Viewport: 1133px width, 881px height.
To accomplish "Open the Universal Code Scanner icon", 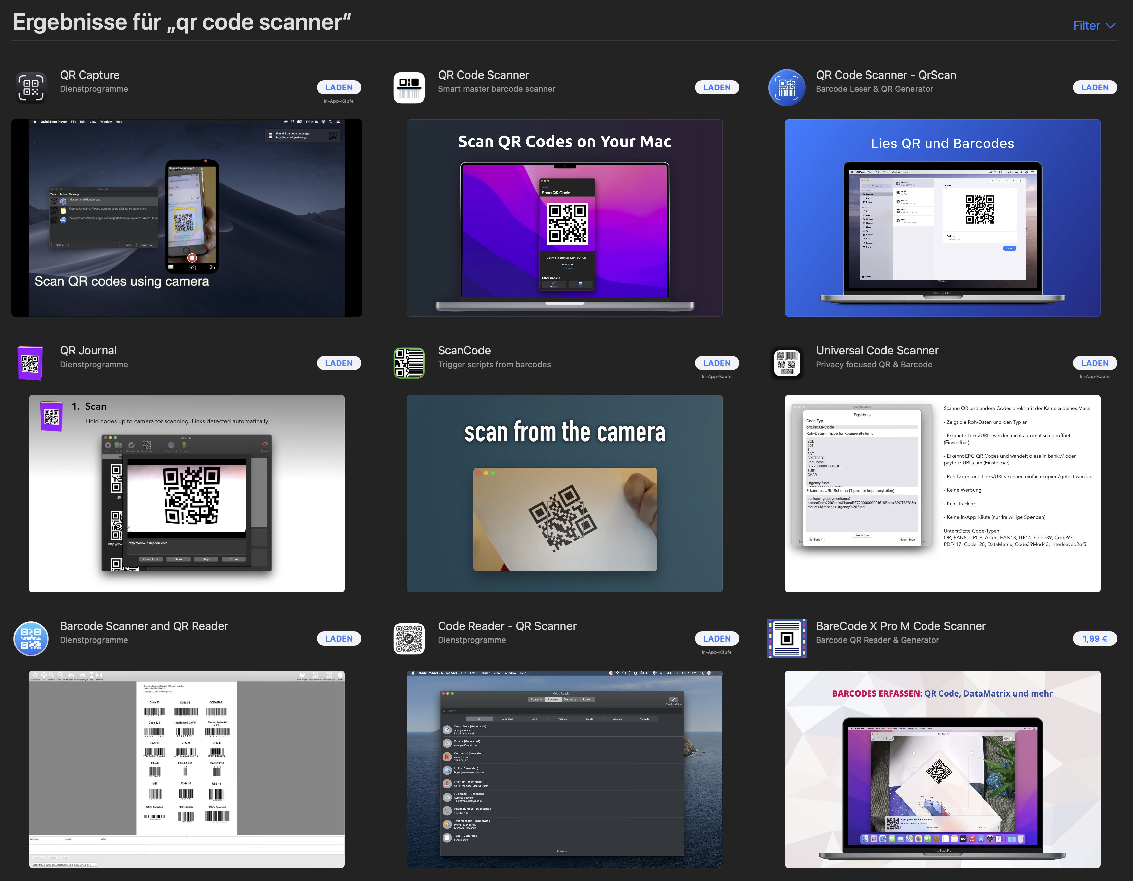I will pos(786,363).
